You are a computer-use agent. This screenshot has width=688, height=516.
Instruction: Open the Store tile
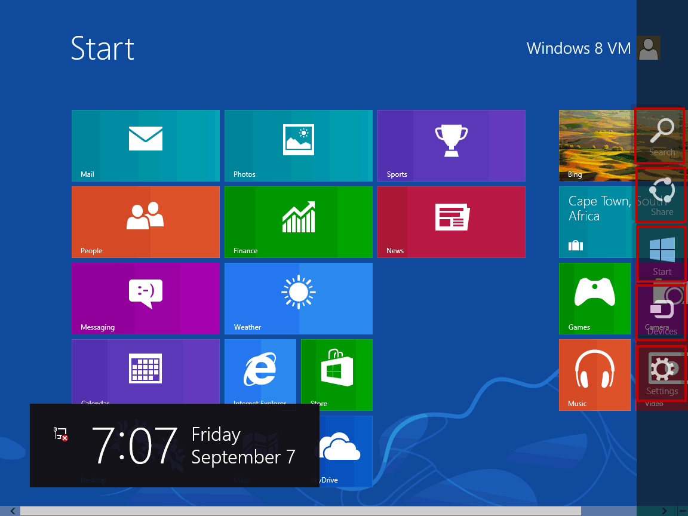click(x=337, y=374)
